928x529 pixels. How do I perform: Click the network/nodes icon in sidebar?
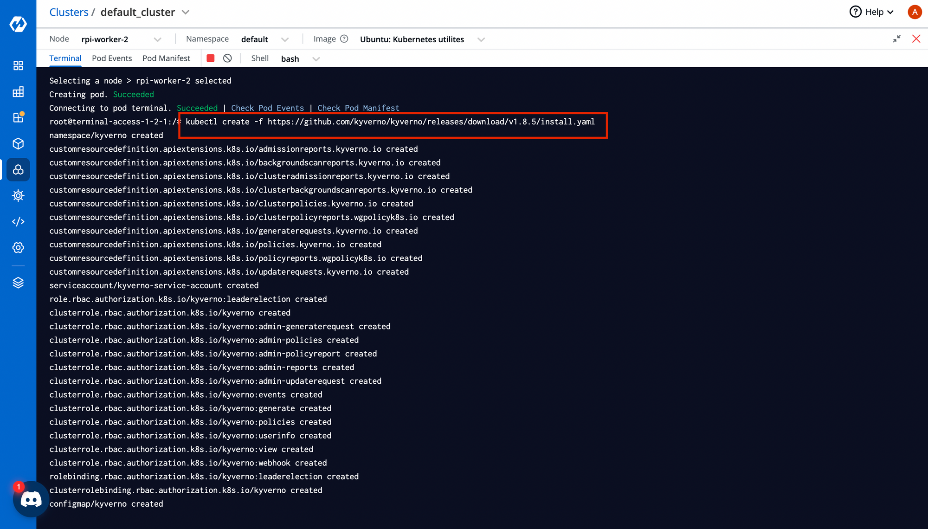point(18,169)
